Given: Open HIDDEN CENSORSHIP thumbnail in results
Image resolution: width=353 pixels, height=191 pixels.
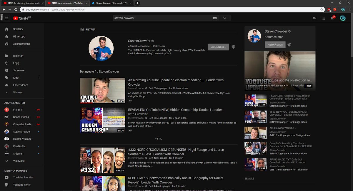Looking at the screenshot, I should (102, 120).
